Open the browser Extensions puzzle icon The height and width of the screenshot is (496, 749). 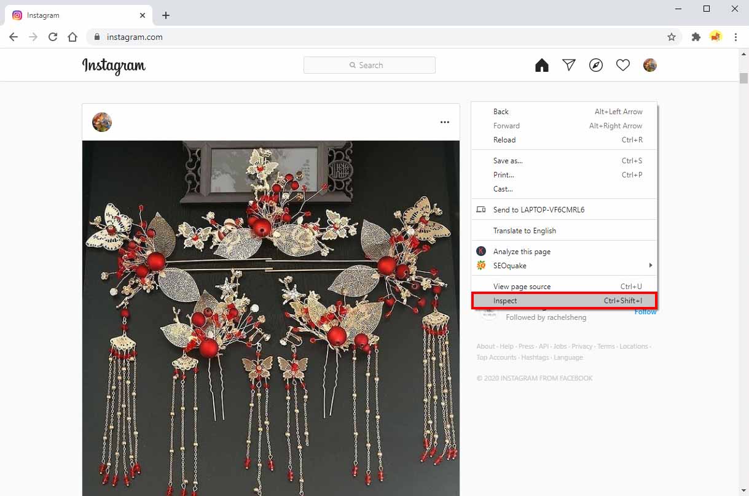click(x=696, y=37)
